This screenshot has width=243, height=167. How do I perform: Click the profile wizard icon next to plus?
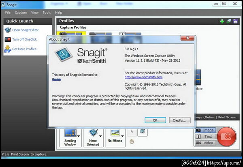229,21
